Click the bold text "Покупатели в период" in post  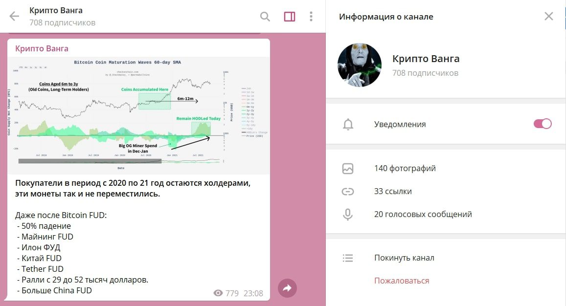[58, 183]
